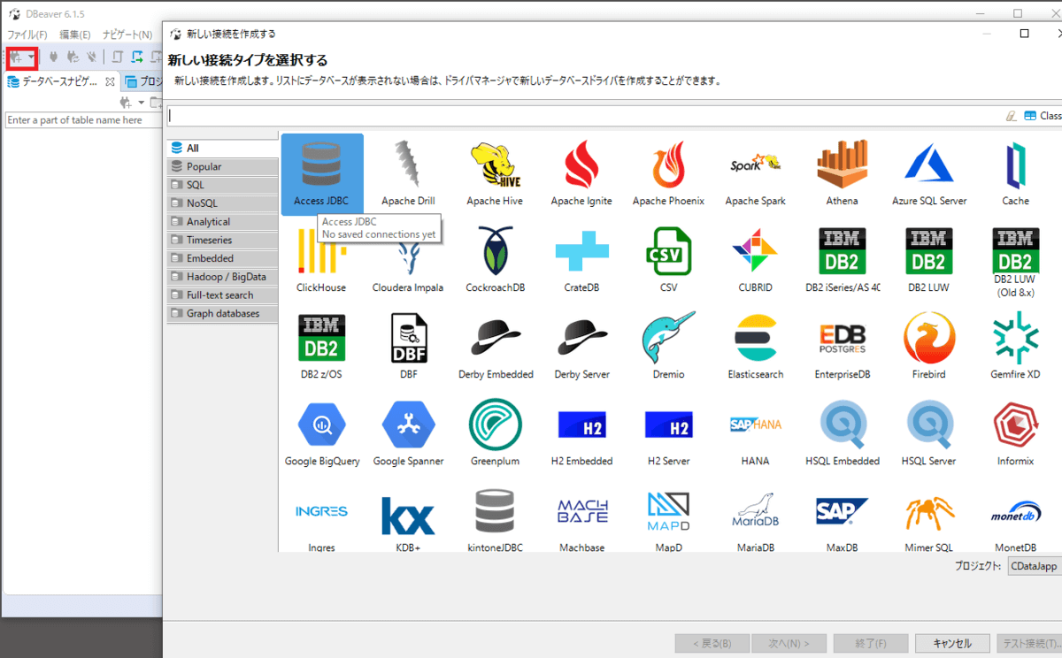Open the project dropdown CDataJapp
Viewport: 1062px width, 658px height.
tap(1035, 566)
